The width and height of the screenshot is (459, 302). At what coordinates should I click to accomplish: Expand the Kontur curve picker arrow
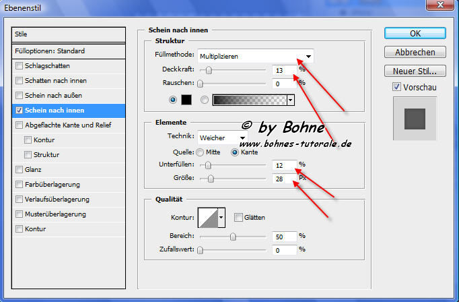point(221,217)
